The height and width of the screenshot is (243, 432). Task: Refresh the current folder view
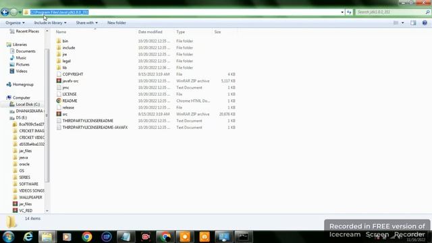pos(349,12)
